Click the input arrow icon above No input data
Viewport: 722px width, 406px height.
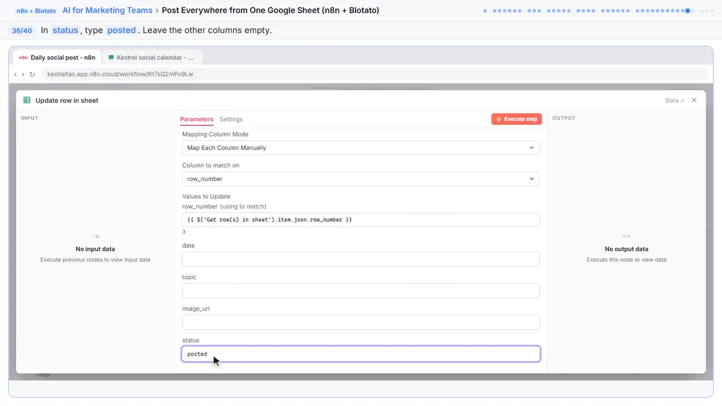pyautogui.click(x=95, y=236)
